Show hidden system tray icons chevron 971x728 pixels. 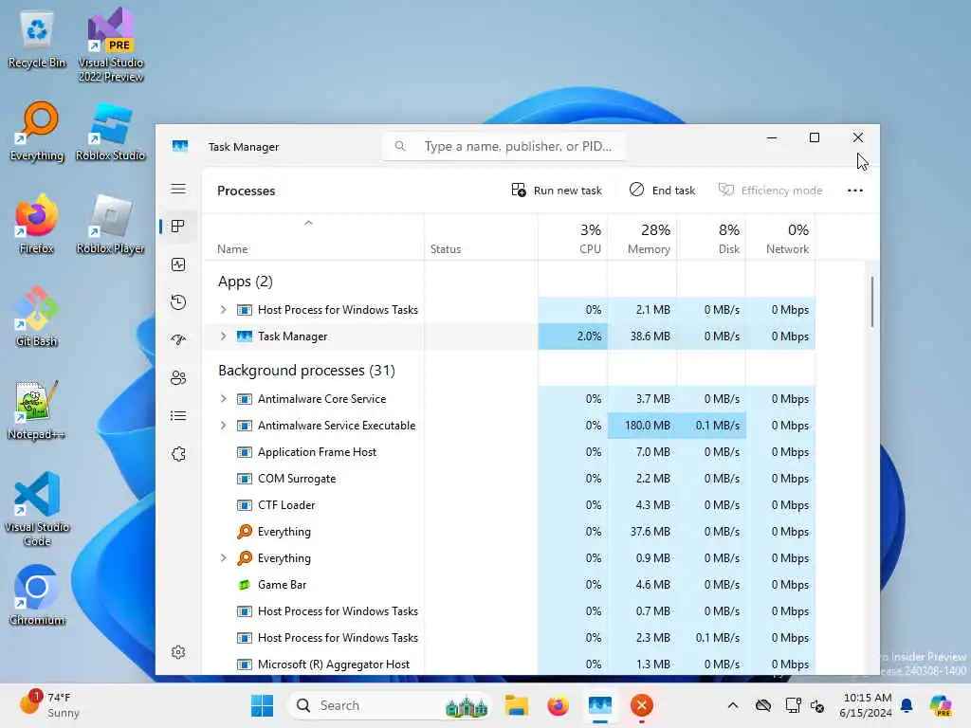(733, 705)
